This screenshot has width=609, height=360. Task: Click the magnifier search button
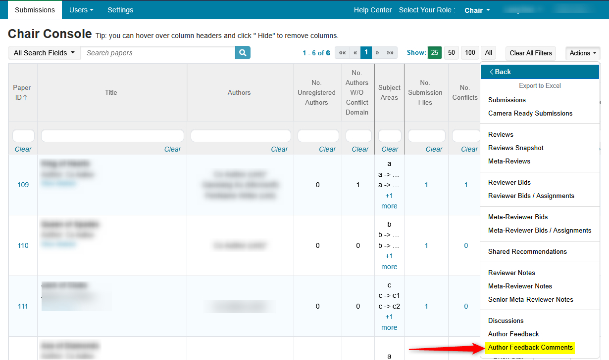coord(243,53)
